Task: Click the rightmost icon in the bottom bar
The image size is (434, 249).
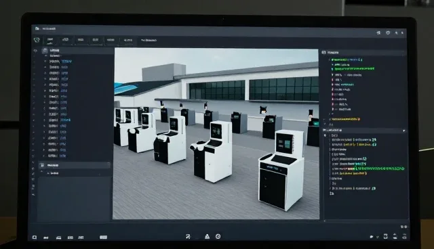Action: click(404, 237)
